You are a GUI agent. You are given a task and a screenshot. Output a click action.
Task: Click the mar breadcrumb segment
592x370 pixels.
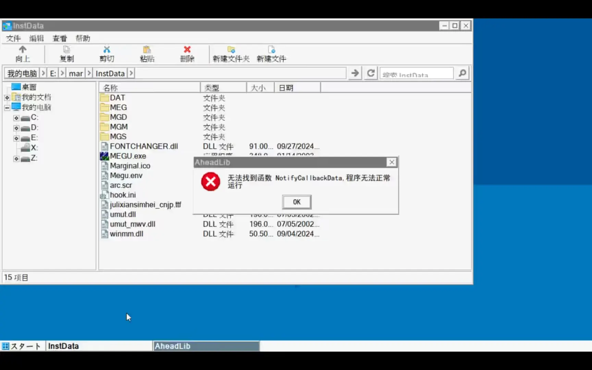point(76,73)
